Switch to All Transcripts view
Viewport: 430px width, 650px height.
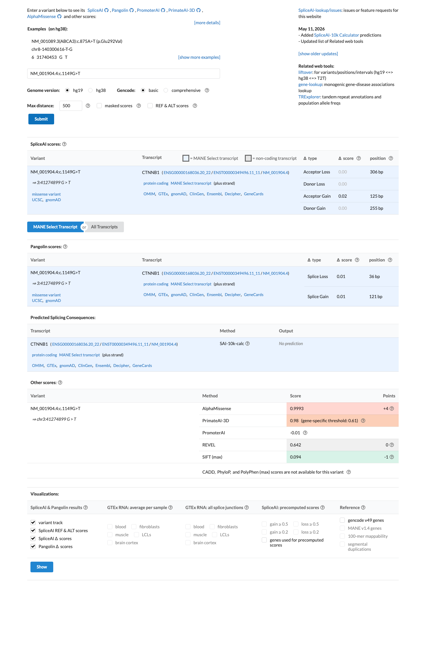(x=104, y=227)
